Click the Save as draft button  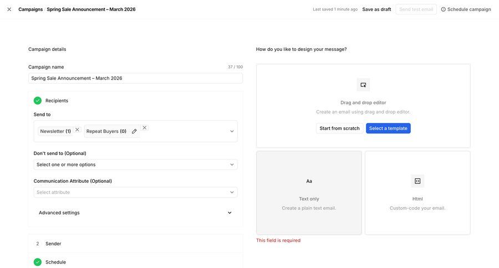376,9
